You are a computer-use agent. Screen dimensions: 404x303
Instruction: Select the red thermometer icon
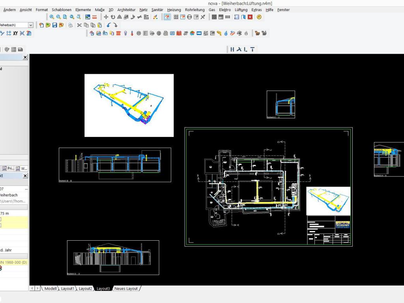tap(132, 34)
